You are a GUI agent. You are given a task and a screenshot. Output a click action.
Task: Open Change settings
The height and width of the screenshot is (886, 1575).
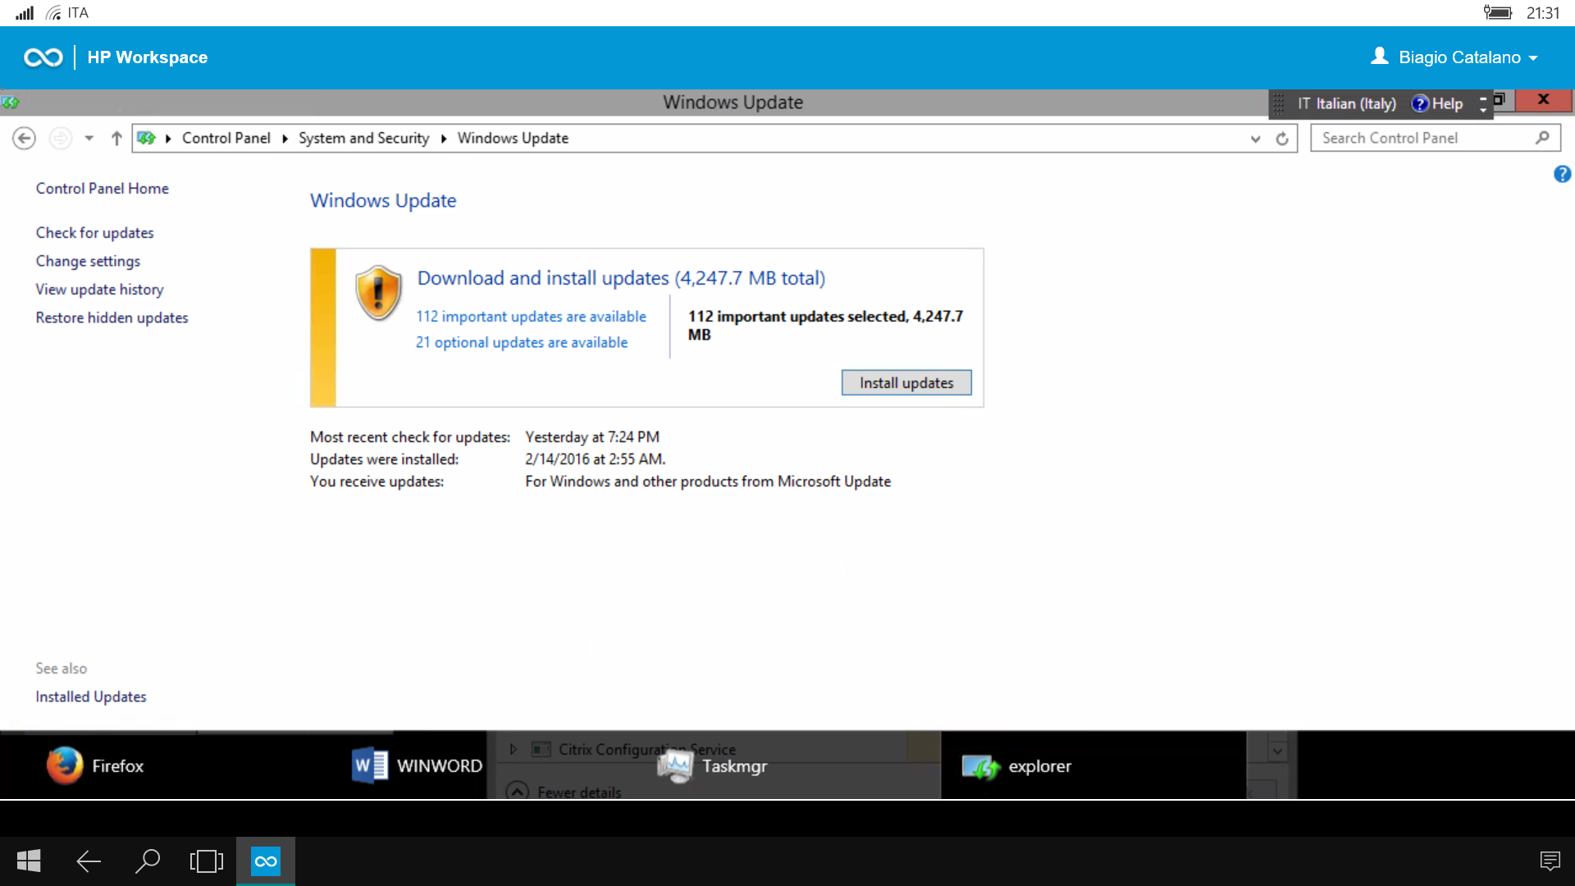point(88,261)
